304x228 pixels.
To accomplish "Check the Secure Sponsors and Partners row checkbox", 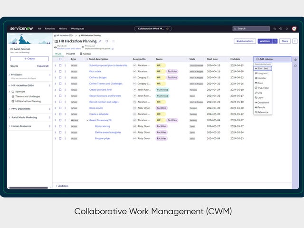I will (x=60, y=96).
